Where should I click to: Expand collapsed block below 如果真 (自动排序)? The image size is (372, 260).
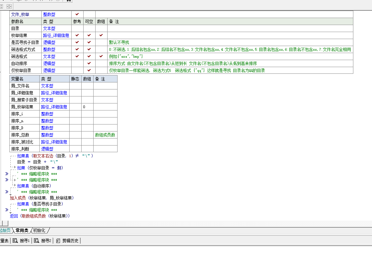click(x=7, y=192)
